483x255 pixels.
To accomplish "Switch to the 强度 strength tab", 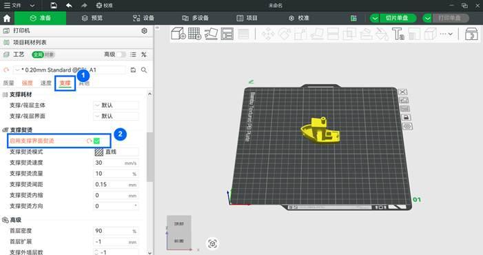I will (28, 83).
